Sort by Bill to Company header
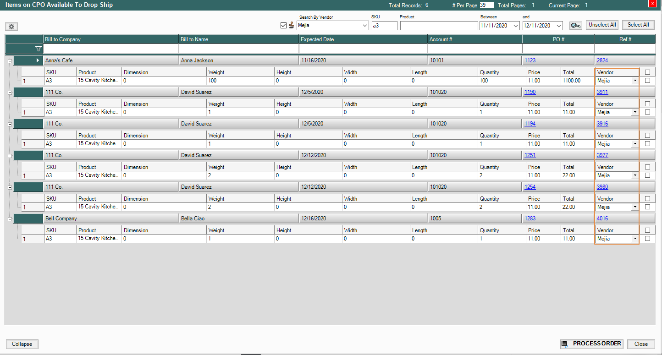This screenshot has width=662, height=355. tap(110, 39)
